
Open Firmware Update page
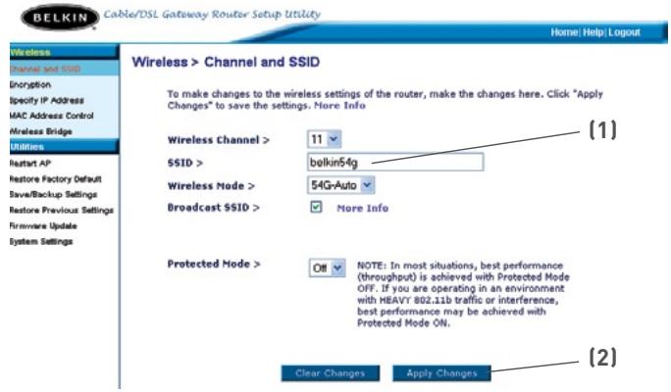click(43, 226)
